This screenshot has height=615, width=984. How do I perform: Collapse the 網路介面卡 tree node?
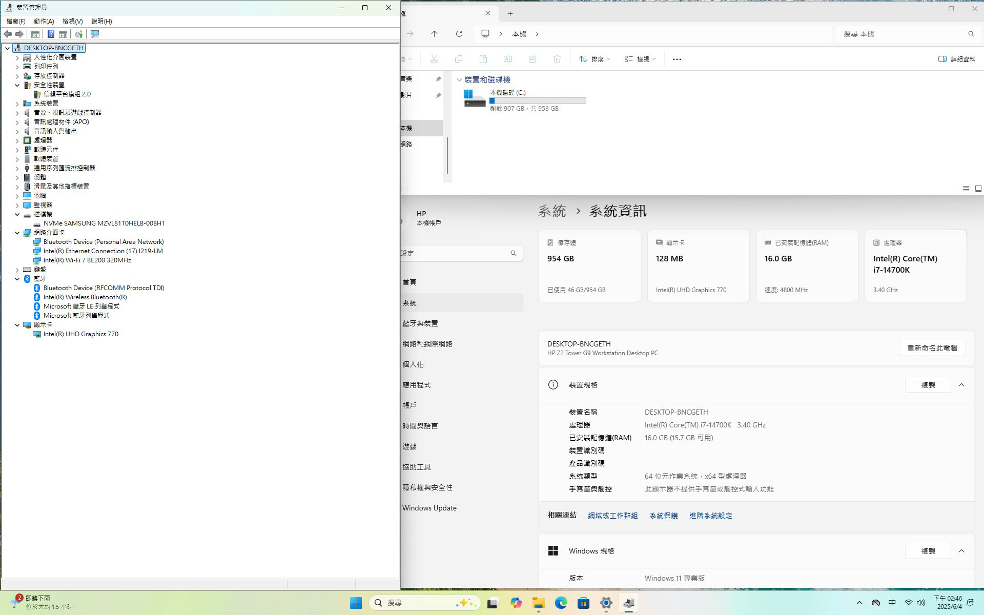coord(17,233)
